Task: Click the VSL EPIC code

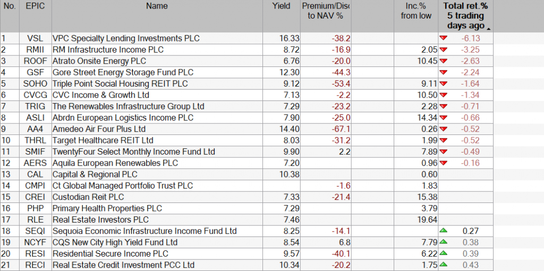Action: pos(36,38)
